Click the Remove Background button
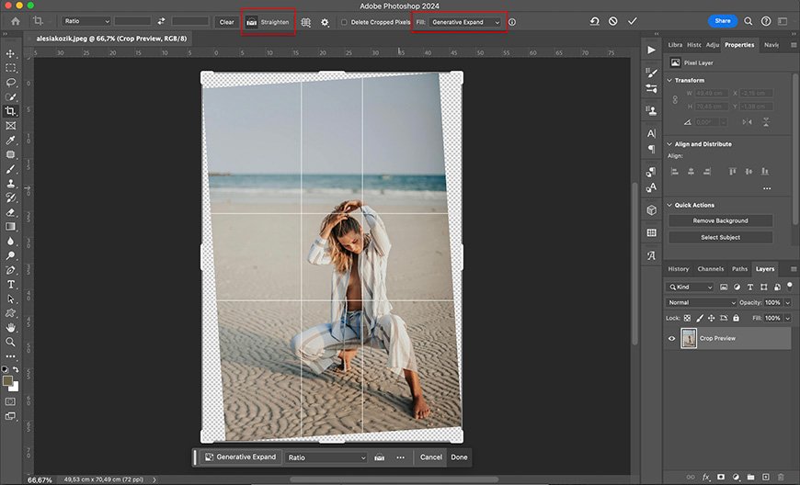This screenshot has height=485, width=800. 720,220
